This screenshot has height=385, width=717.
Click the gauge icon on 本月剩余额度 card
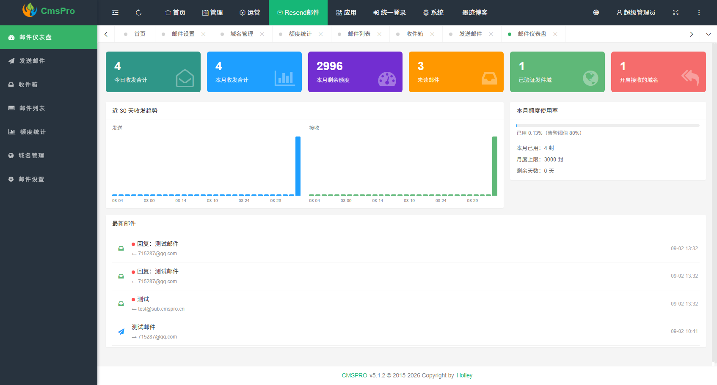click(x=387, y=79)
